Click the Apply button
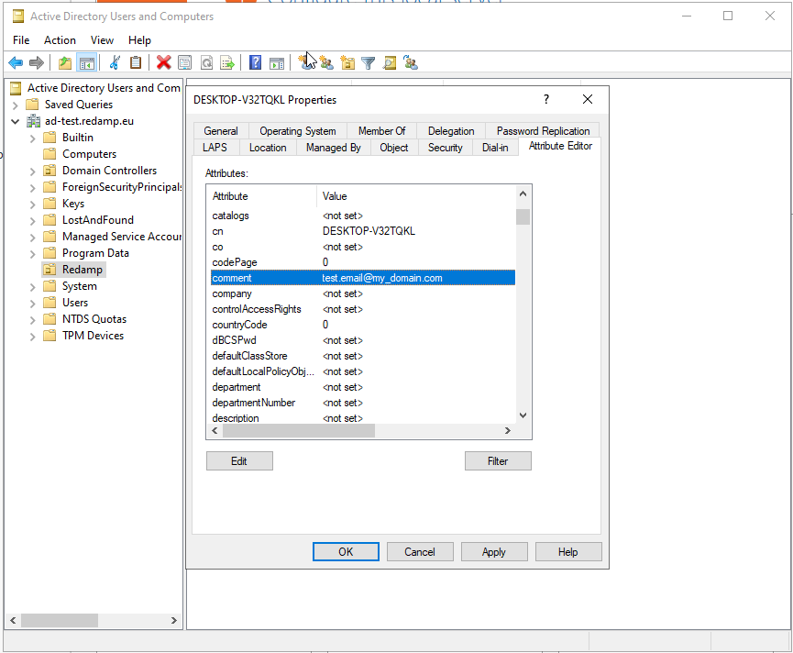This screenshot has width=793, height=653. (x=493, y=551)
